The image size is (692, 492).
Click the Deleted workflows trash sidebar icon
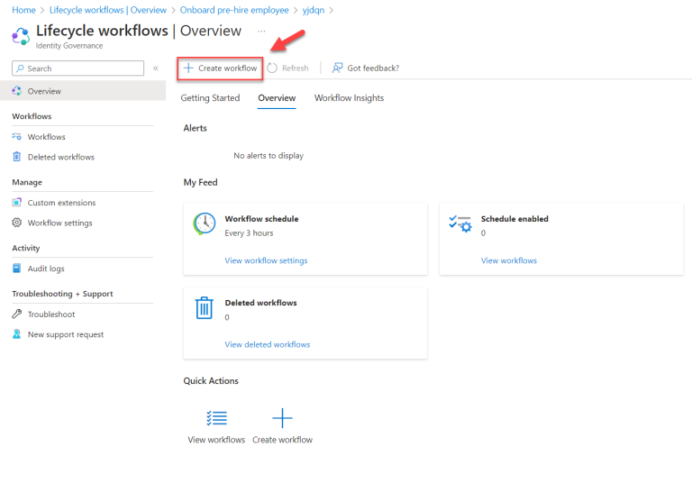[x=17, y=157]
